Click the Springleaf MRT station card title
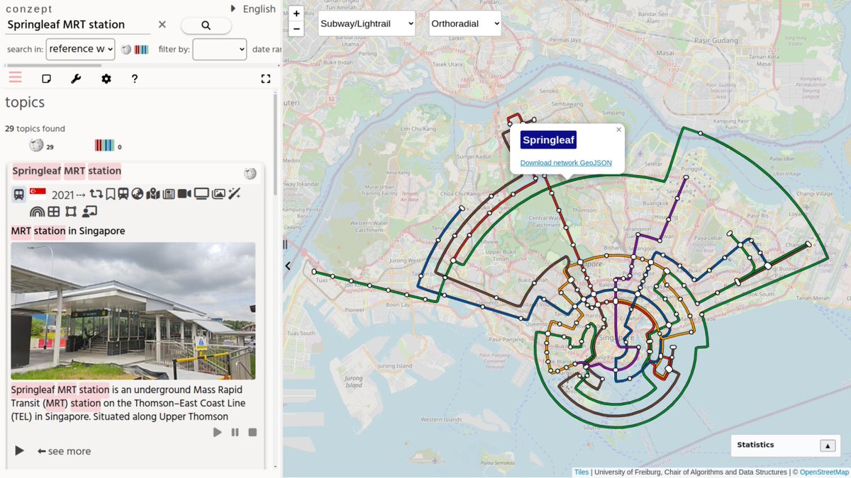 pyautogui.click(x=67, y=171)
